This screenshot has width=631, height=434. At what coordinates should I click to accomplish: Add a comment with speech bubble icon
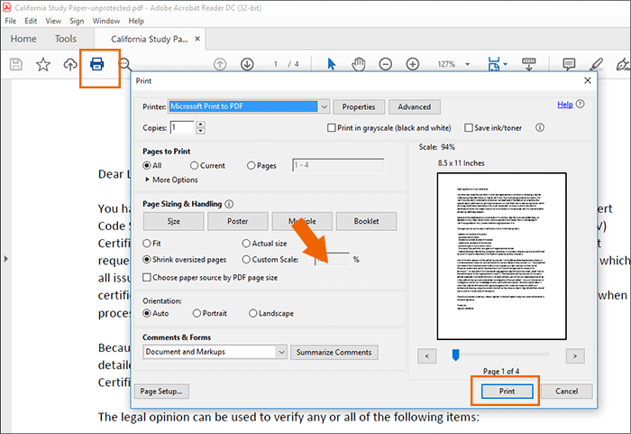569,64
